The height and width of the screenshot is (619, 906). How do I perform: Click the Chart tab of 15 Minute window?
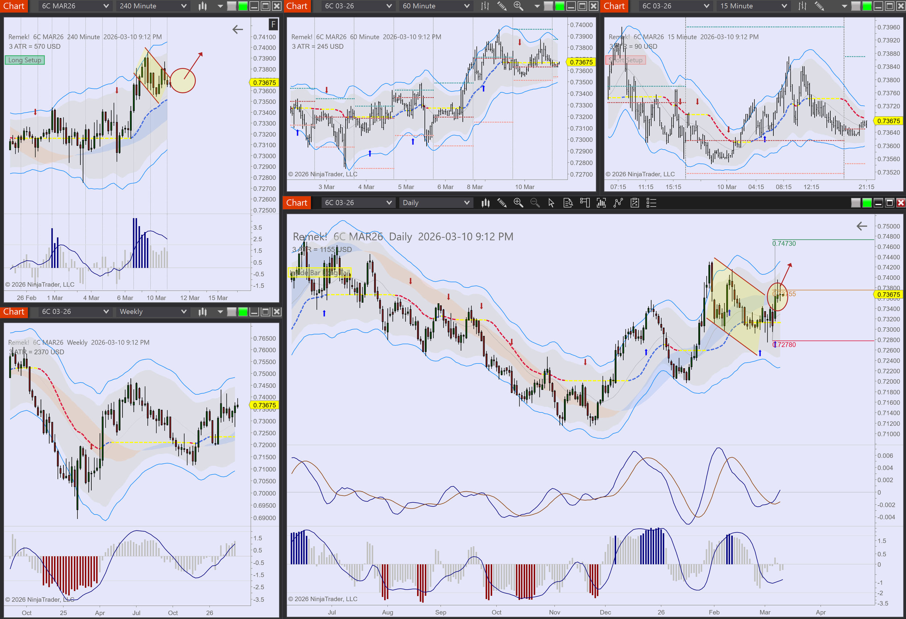[614, 6]
